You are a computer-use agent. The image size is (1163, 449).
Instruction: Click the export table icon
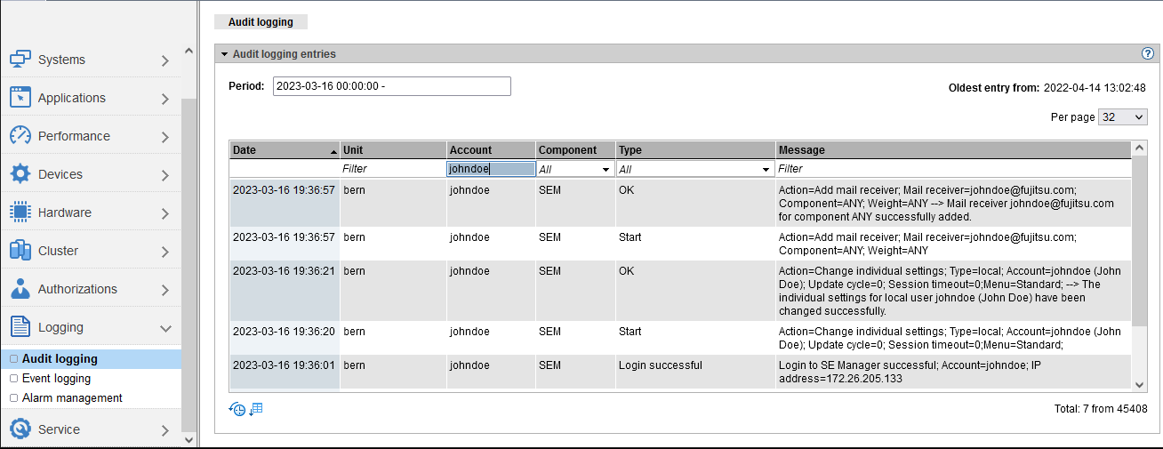pos(256,409)
